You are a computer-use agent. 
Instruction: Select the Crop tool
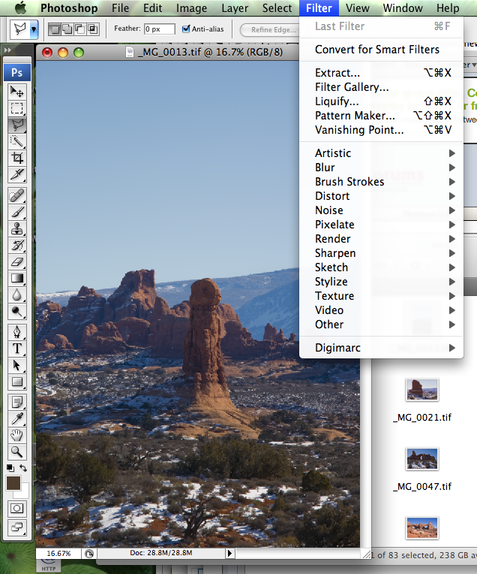click(16, 158)
